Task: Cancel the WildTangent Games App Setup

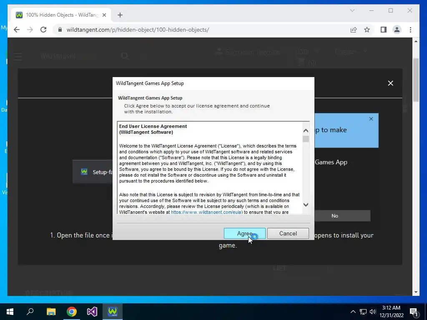Action: pyautogui.click(x=288, y=233)
